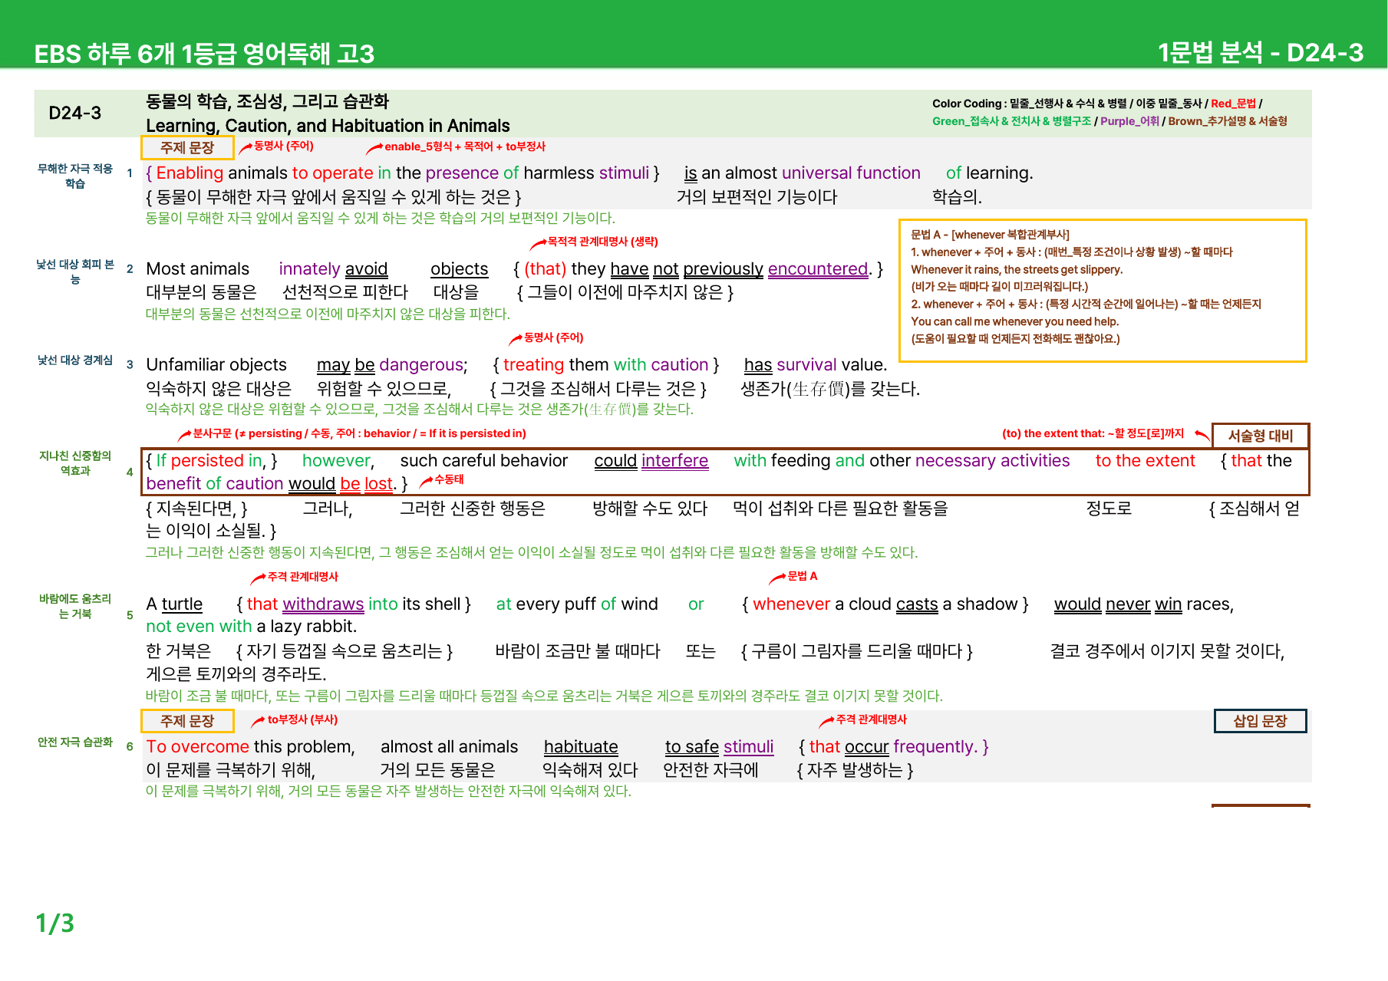Click the red arrow next to '목적격 관계대명사 (생략)'
The height and width of the screenshot is (981, 1388).
538,244
